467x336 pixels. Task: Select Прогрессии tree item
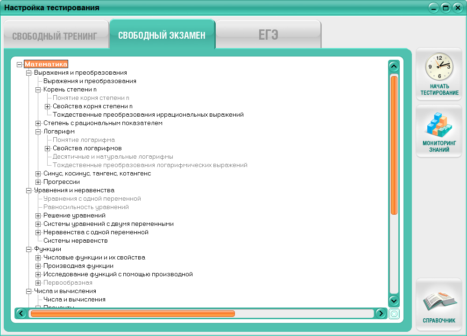62,182
